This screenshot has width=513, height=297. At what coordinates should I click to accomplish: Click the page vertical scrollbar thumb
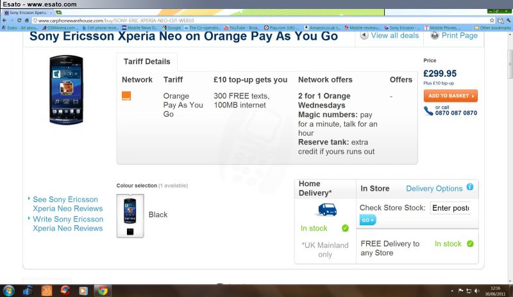pos(510,64)
